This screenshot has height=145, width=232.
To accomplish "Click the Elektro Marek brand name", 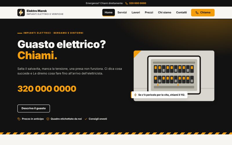I will [x=37, y=11].
